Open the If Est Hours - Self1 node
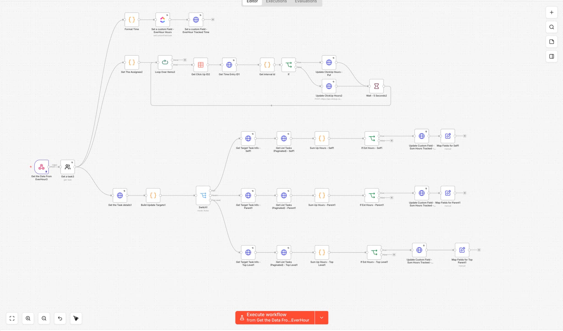The height and width of the screenshot is (331, 563). [372, 138]
